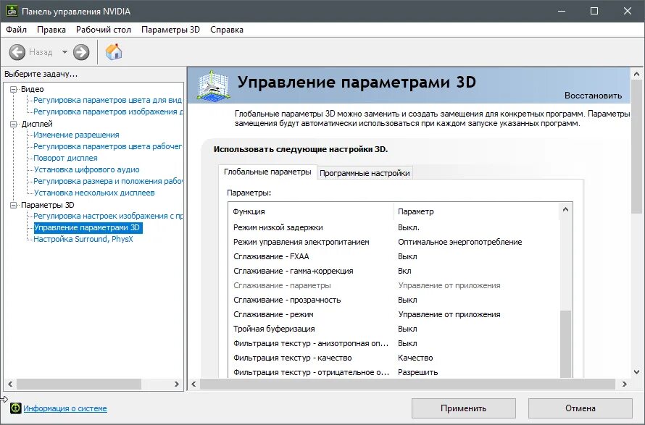Screen dimensions: 645x425
Task: Select Сглаживание - гамма-коррекция row
Action: click(394, 271)
